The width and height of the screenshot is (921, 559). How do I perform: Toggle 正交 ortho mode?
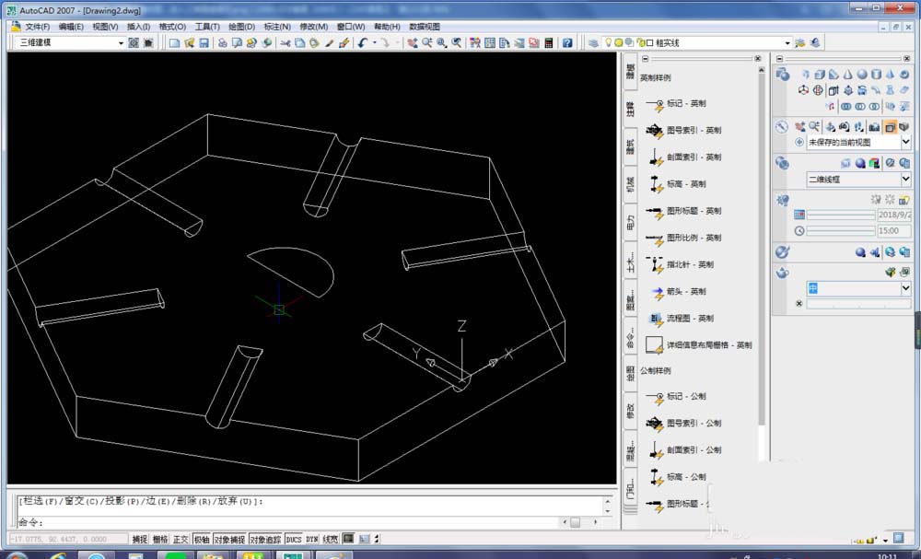[x=181, y=539]
